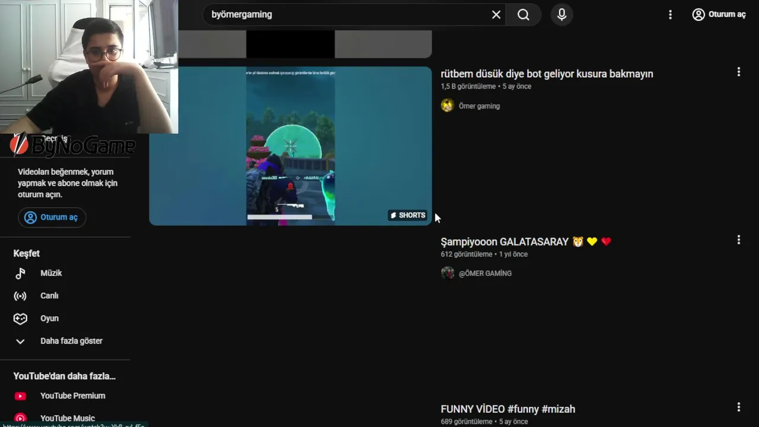Start voice search with microphone

click(562, 14)
